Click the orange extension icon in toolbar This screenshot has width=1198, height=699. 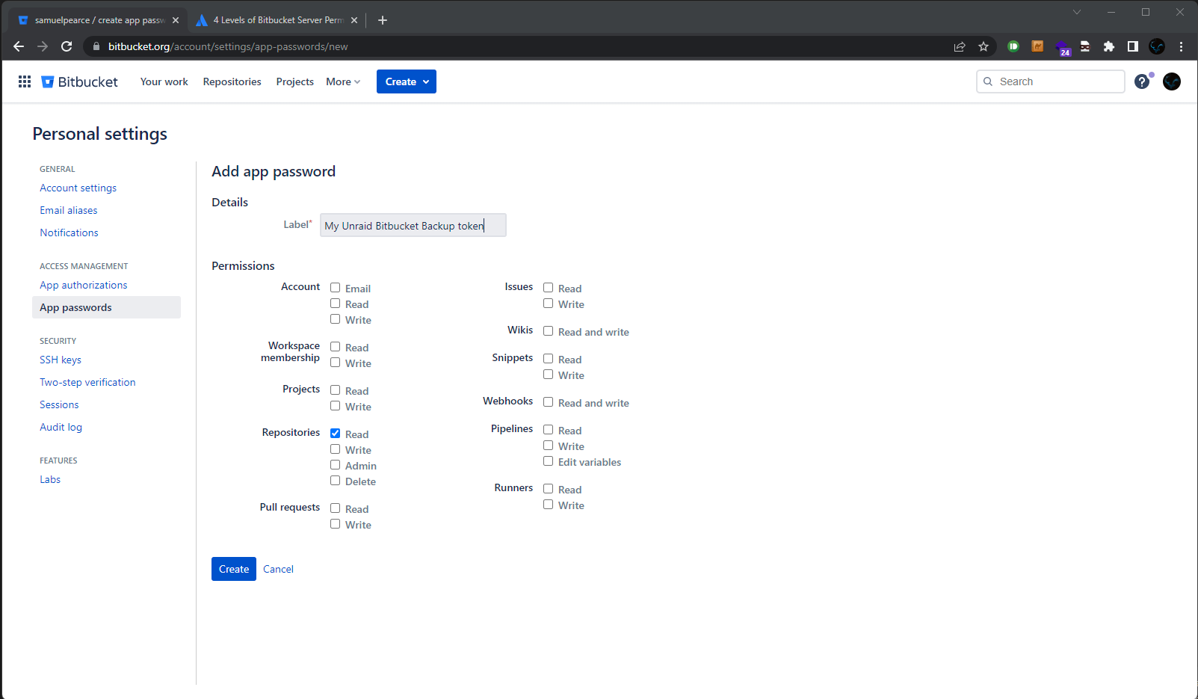coord(1037,46)
